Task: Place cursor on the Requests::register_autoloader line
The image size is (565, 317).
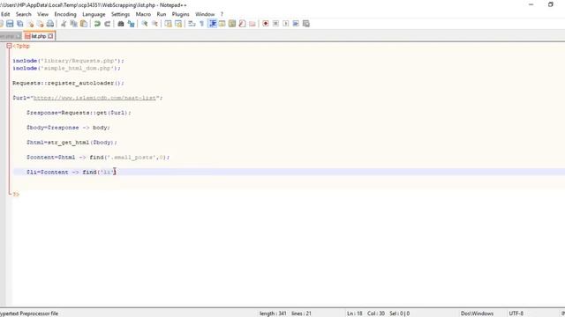Action: point(69,83)
